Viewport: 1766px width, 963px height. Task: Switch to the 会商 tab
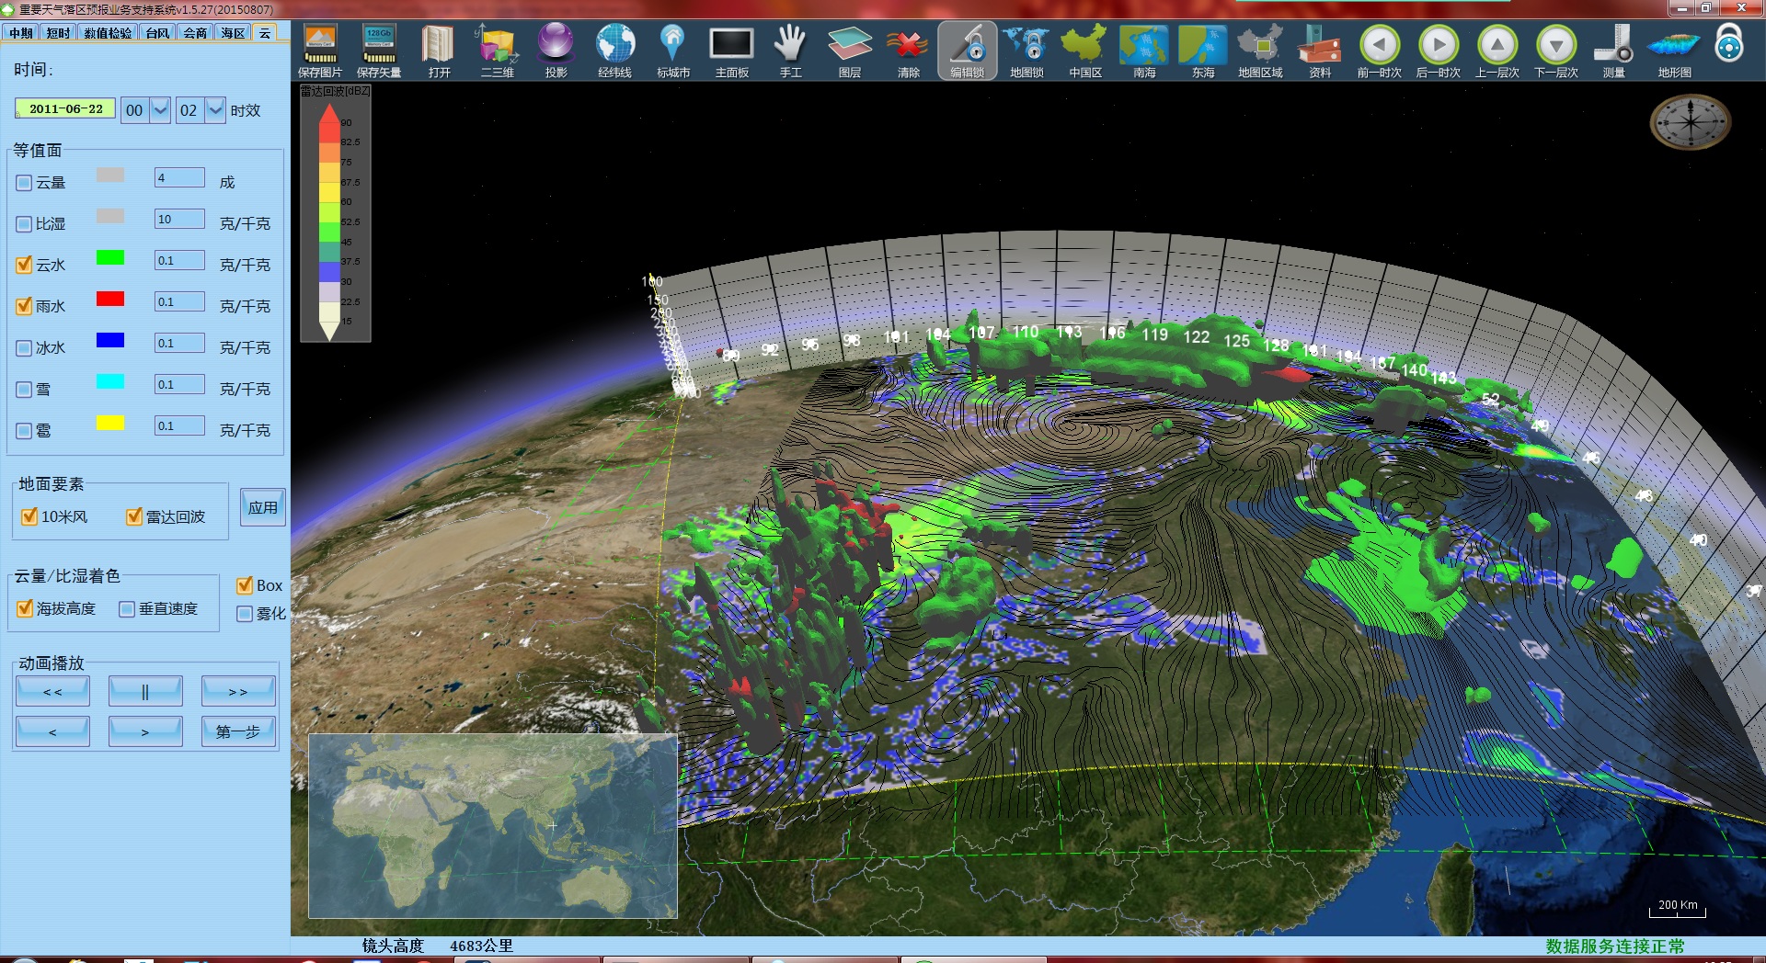click(x=195, y=33)
